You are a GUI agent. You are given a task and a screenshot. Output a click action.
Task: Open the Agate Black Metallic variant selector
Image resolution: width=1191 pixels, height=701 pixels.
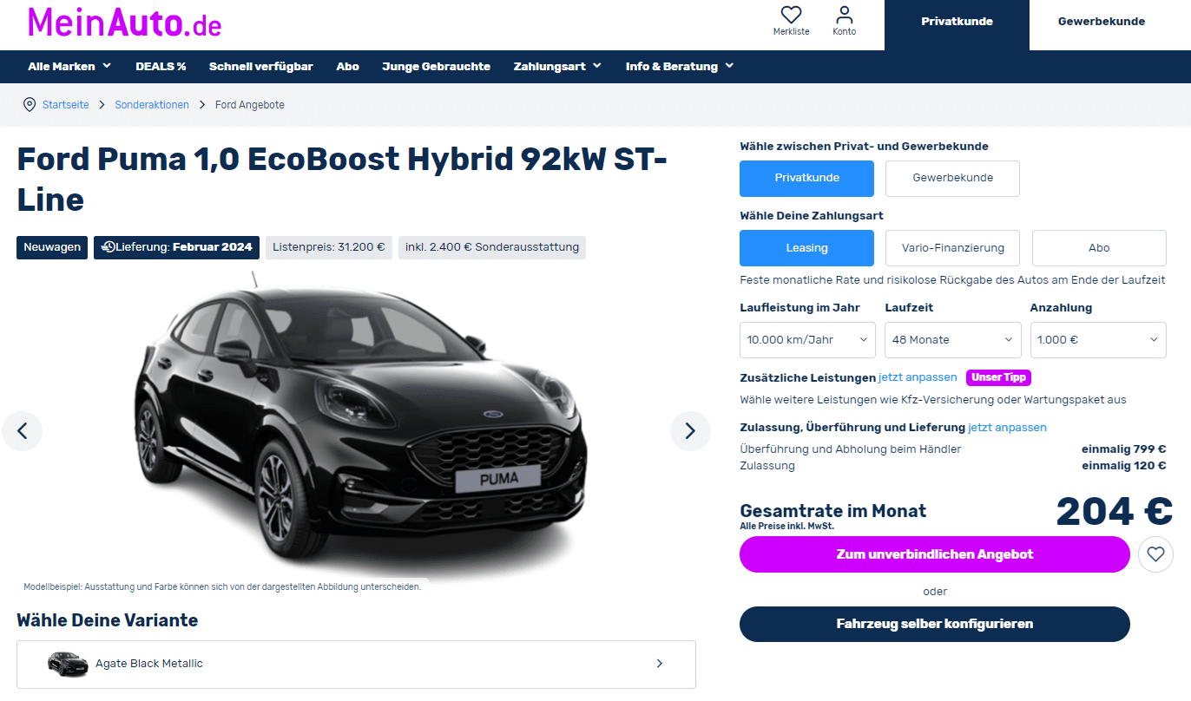click(x=356, y=664)
